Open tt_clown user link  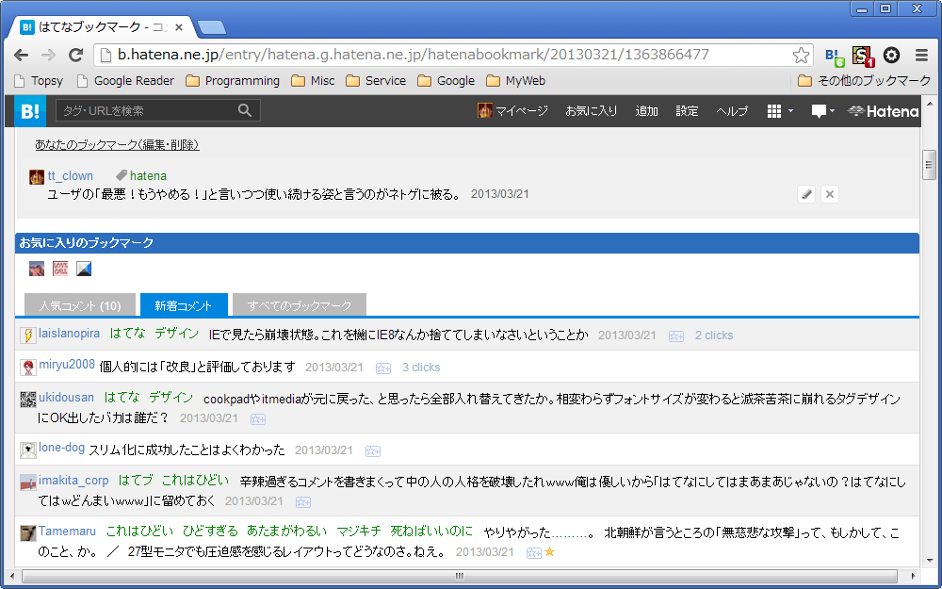pyautogui.click(x=71, y=176)
